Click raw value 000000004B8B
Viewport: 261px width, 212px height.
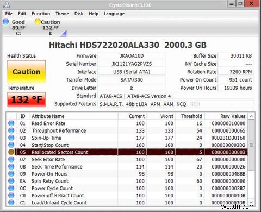(x=228, y=174)
